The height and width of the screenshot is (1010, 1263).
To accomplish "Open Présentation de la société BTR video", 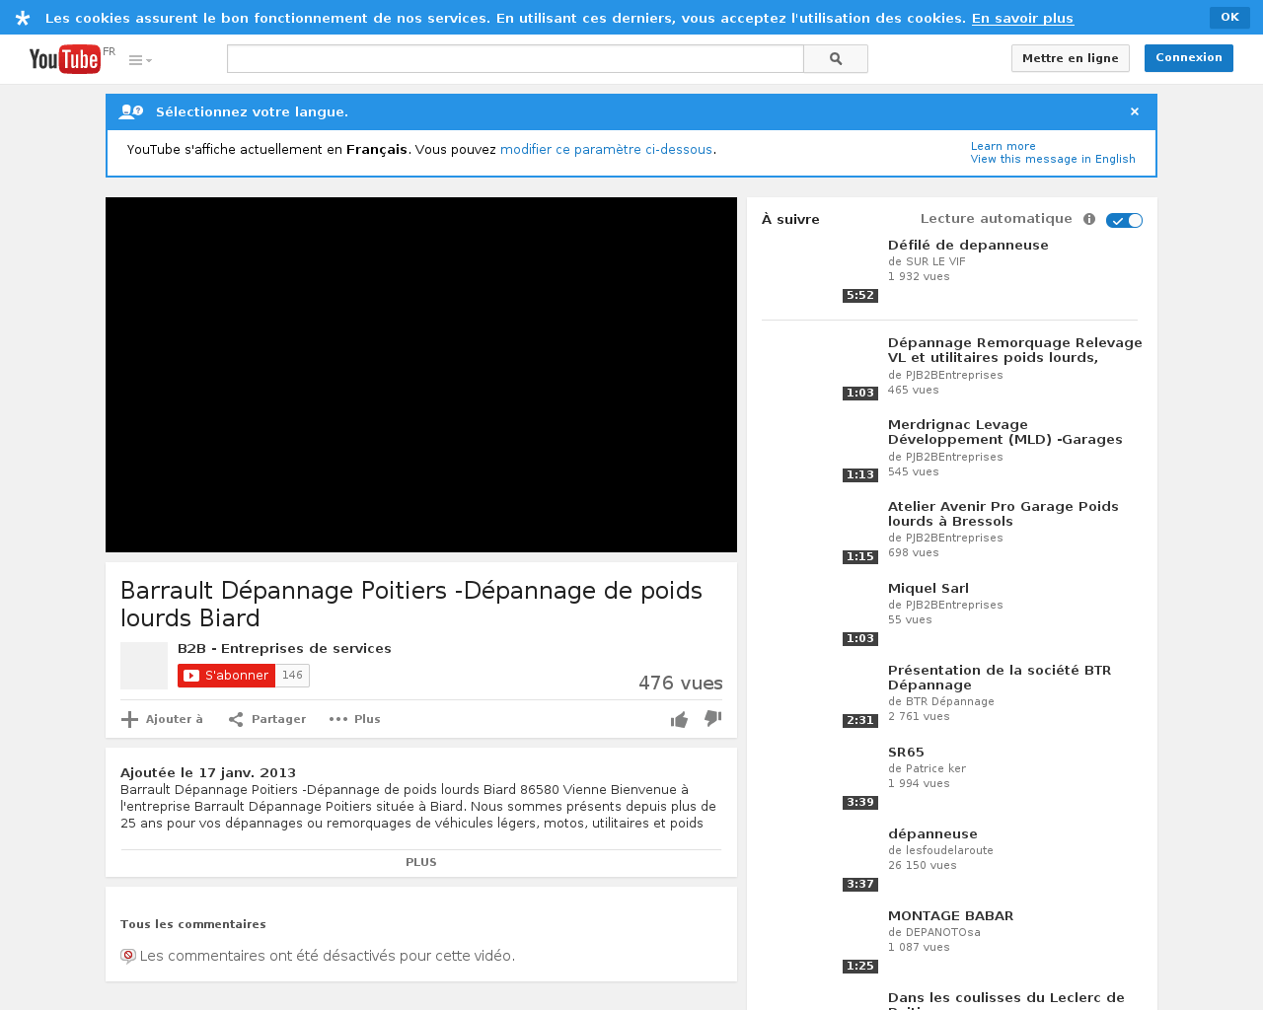I will (1000, 678).
